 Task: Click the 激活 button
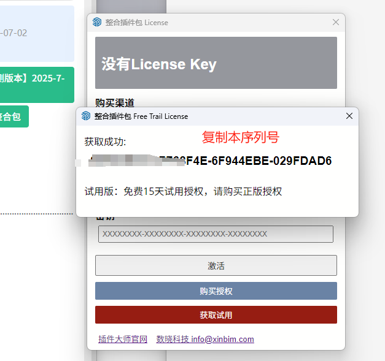point(216,265)
